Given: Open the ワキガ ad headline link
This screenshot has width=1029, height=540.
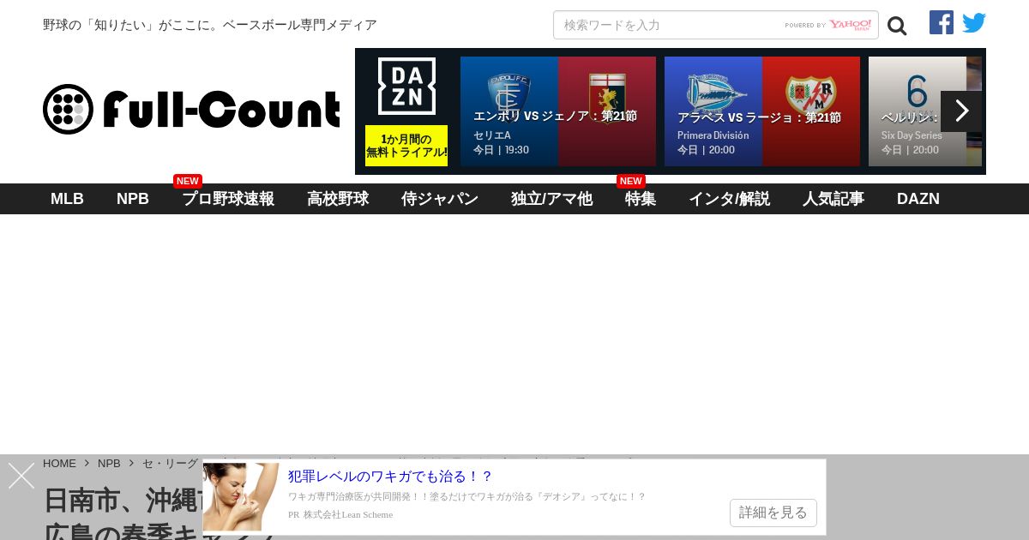Looking at the screenshot, I should [x=390, y=477].
